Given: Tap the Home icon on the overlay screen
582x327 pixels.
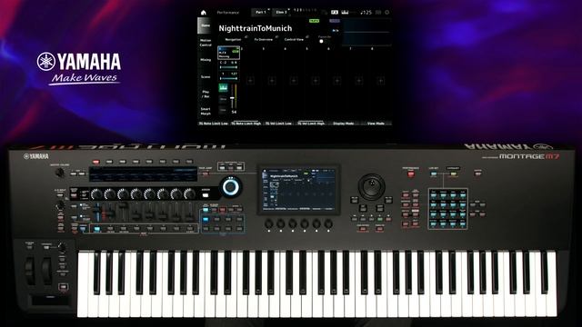Looking at the screenshot, I should (204, 13).
